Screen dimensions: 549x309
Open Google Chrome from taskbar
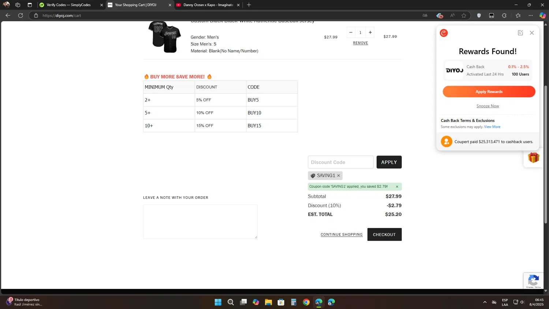(x=306, y=302)
